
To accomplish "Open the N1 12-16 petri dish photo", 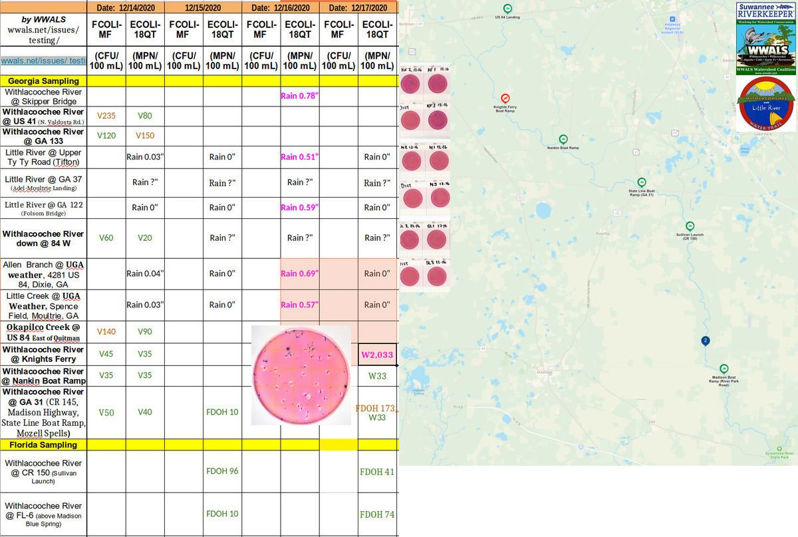I will click(x=438, y=161).
